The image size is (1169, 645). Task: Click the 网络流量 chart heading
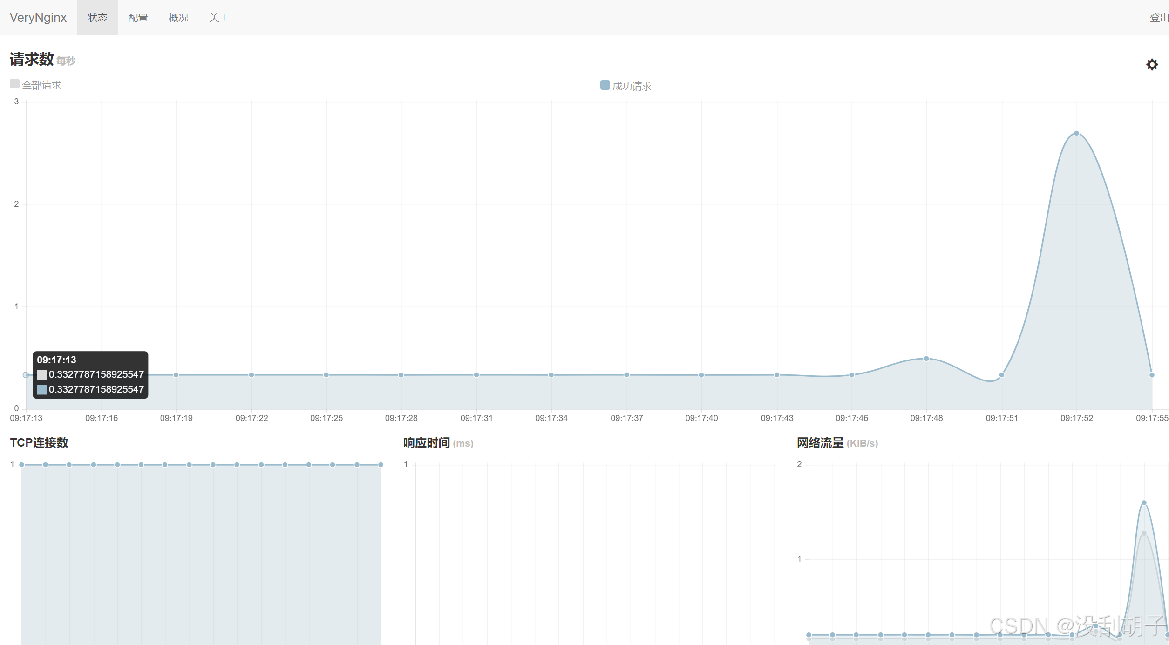[x=820, y=443]
